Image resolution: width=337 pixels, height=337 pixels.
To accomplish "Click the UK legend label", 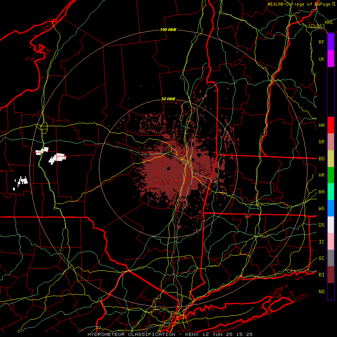I will [322, 59].
